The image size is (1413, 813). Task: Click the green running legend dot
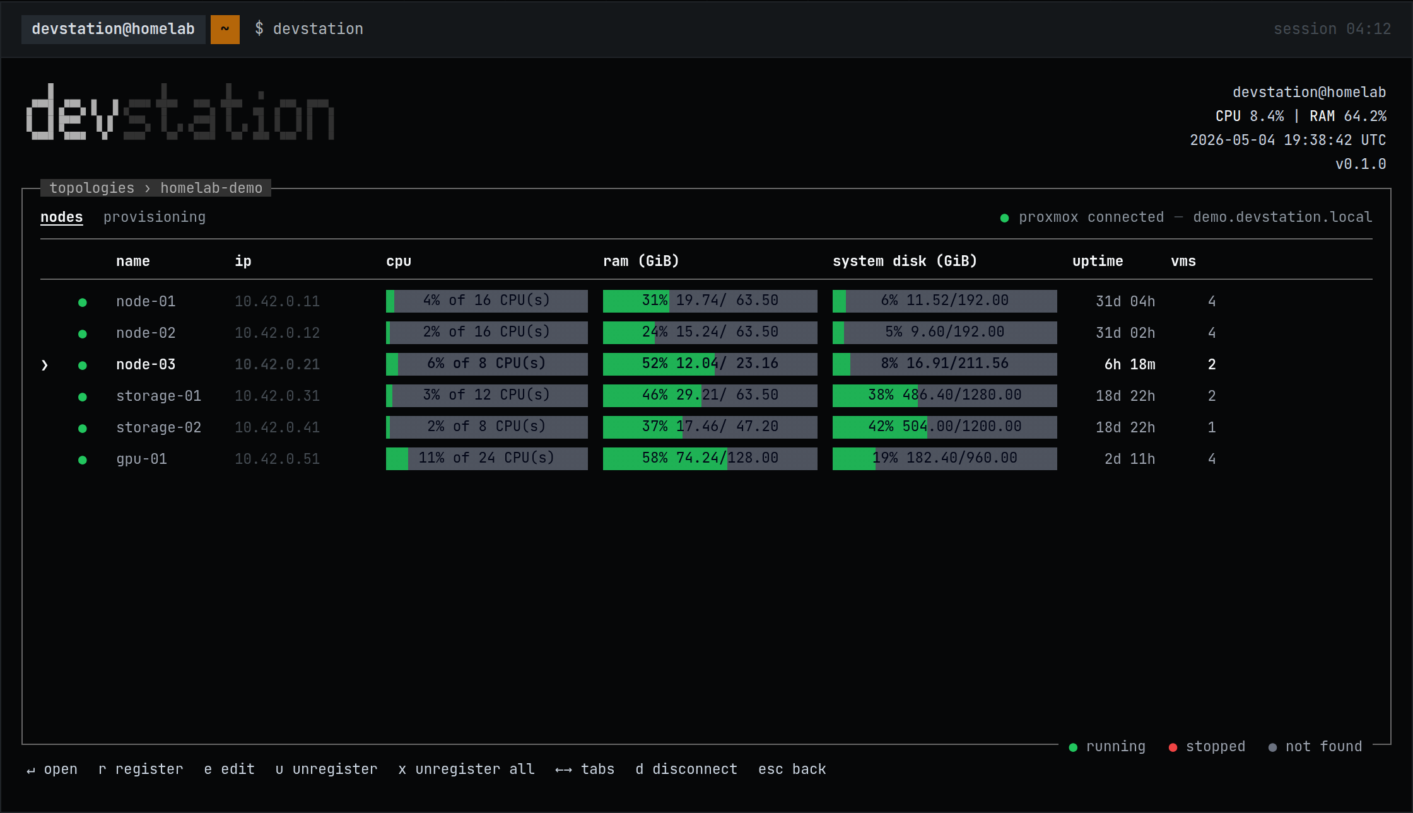[x=1073, y=747]
